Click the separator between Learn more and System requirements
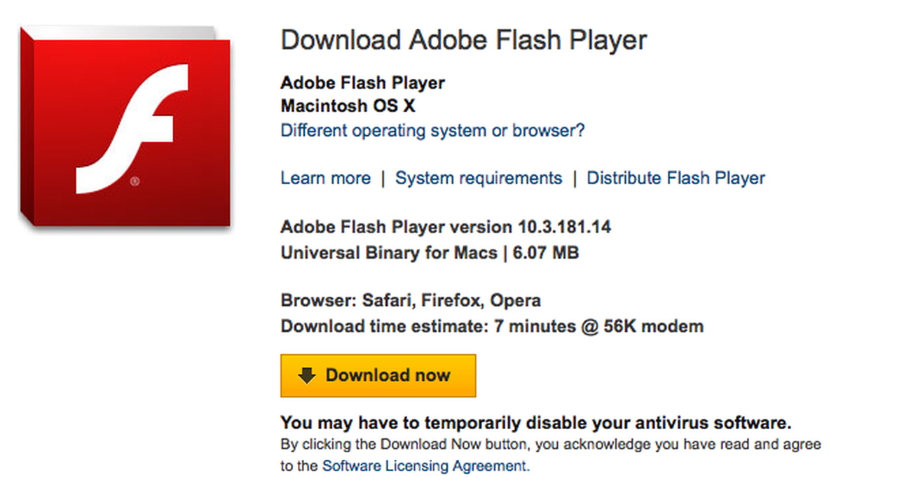Image resolution: width=897 pixels, height=504 pixels. [383, 178]
